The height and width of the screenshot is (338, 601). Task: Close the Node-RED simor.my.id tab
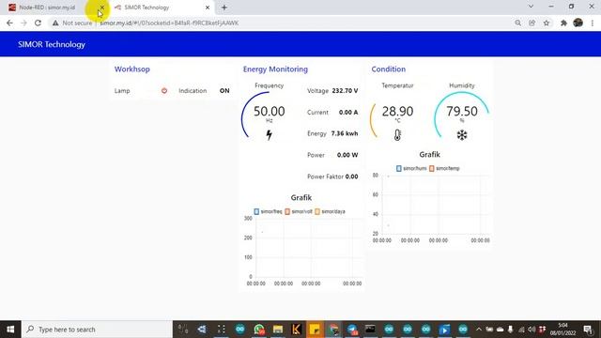102,8
